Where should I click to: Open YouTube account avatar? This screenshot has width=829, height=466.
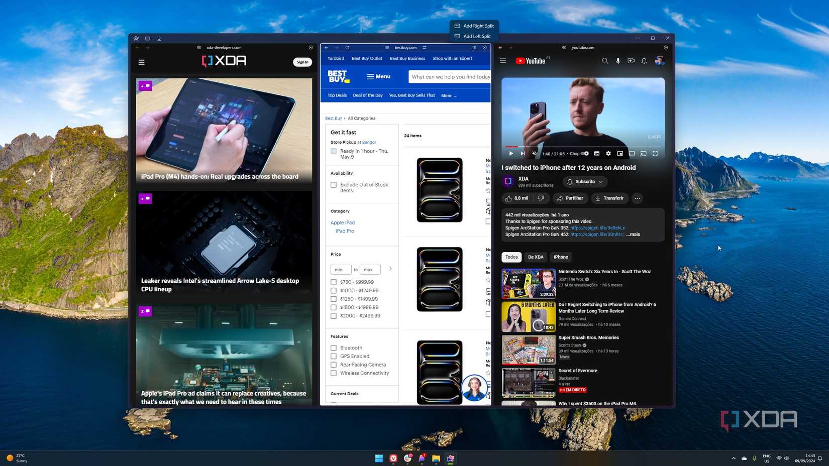[x=660, y=61]
